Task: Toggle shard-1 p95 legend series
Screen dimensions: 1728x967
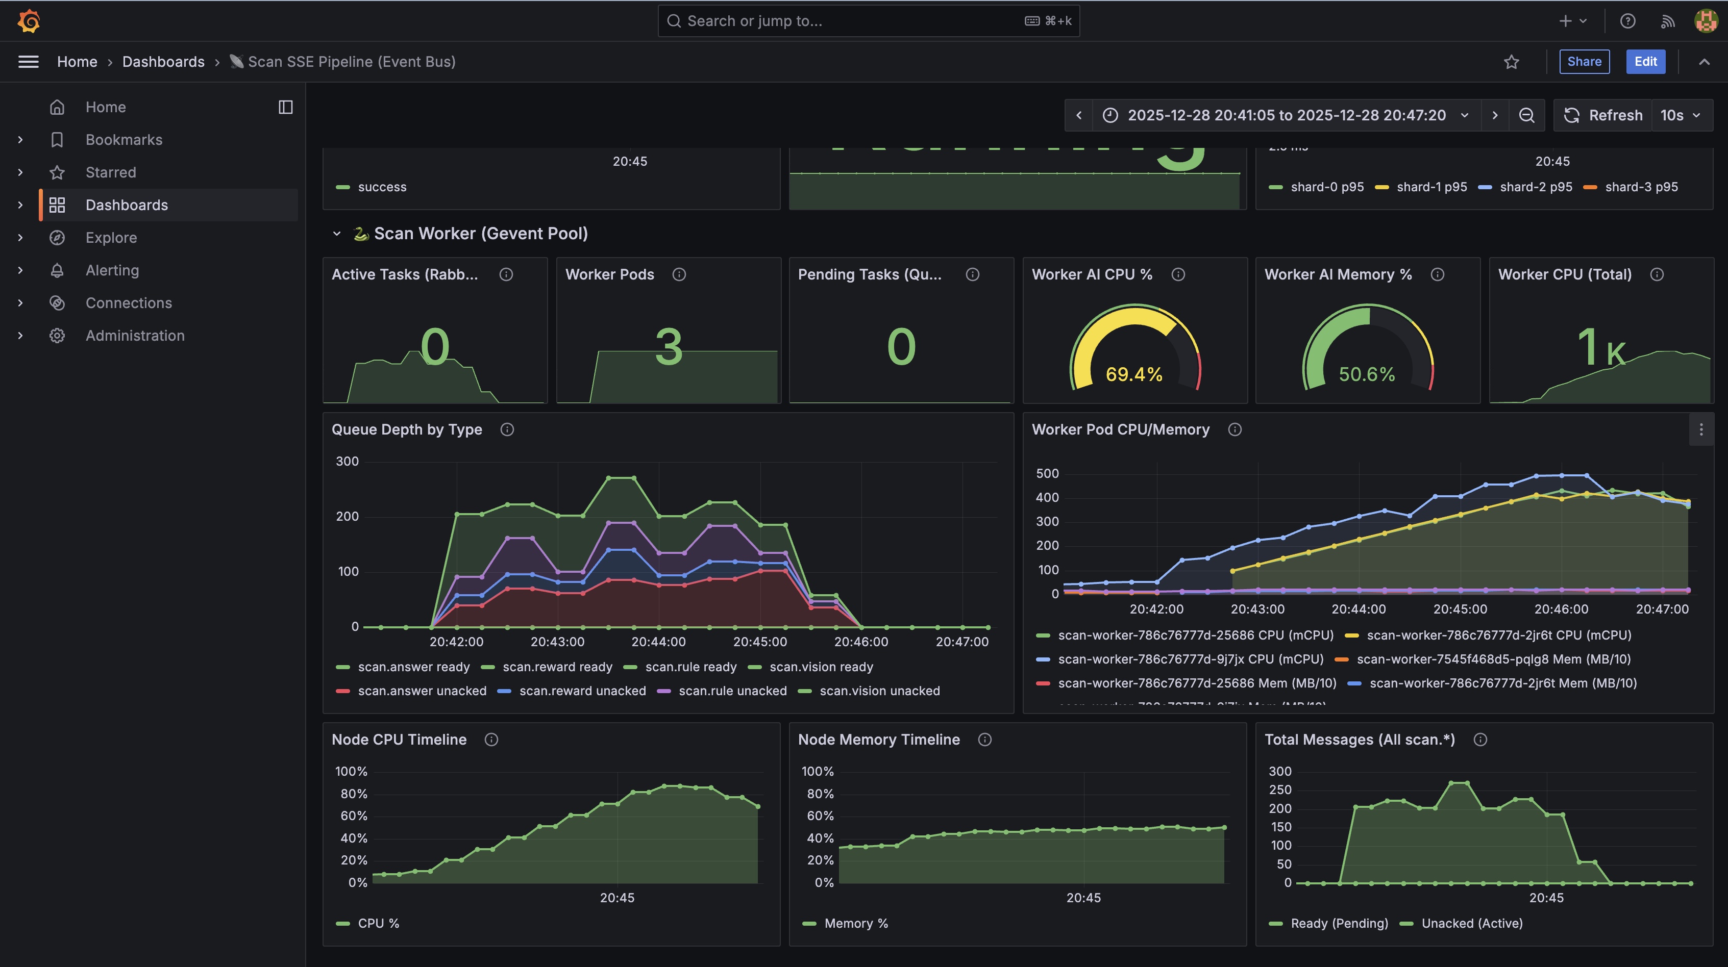Action: (x=1431, y=187)
